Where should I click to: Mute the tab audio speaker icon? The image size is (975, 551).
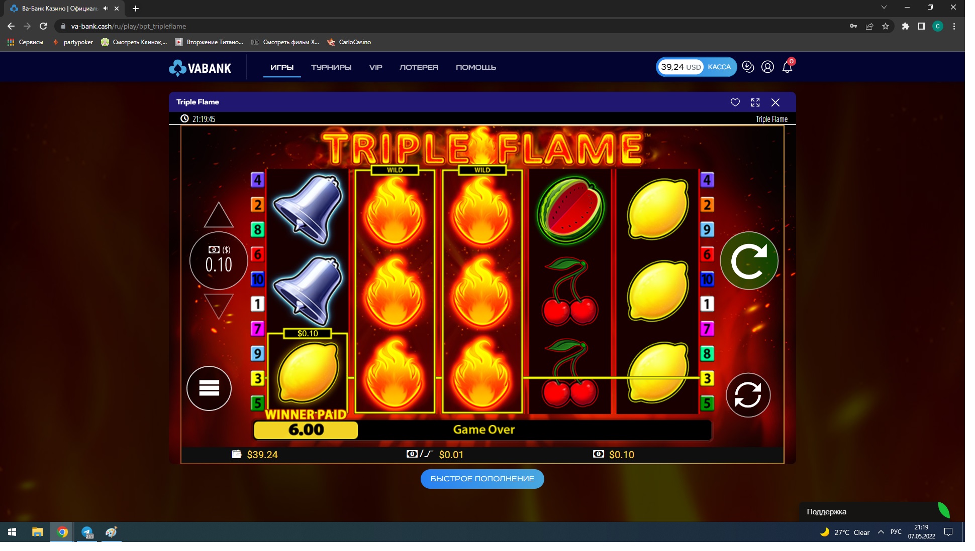tap(106, 9)
